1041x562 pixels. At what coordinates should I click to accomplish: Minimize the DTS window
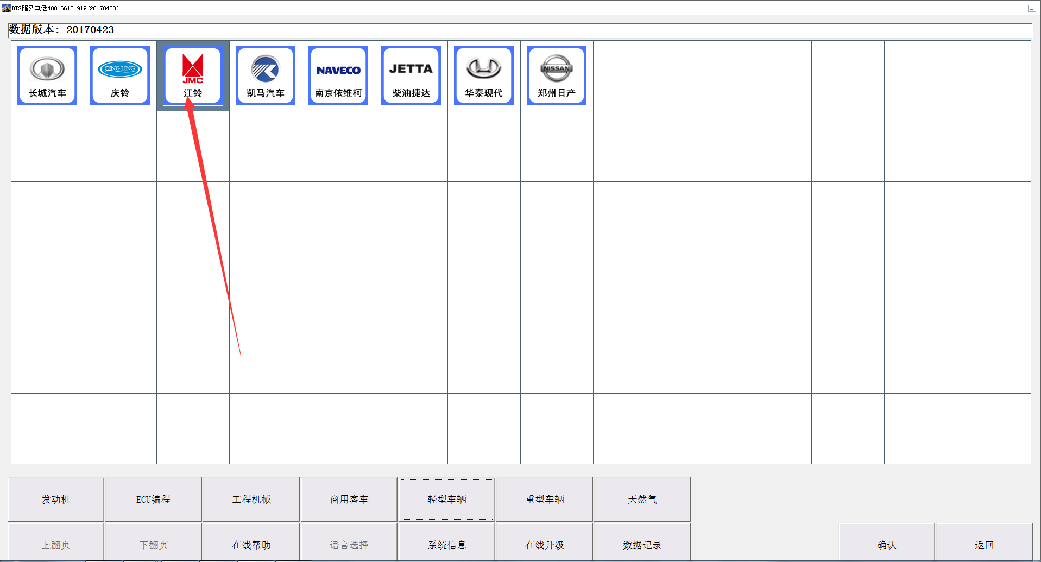pos(1031,8)
